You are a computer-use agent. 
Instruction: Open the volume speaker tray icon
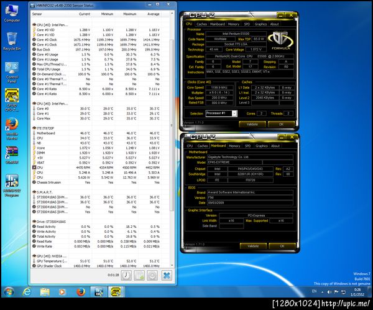tap(329, 292)
